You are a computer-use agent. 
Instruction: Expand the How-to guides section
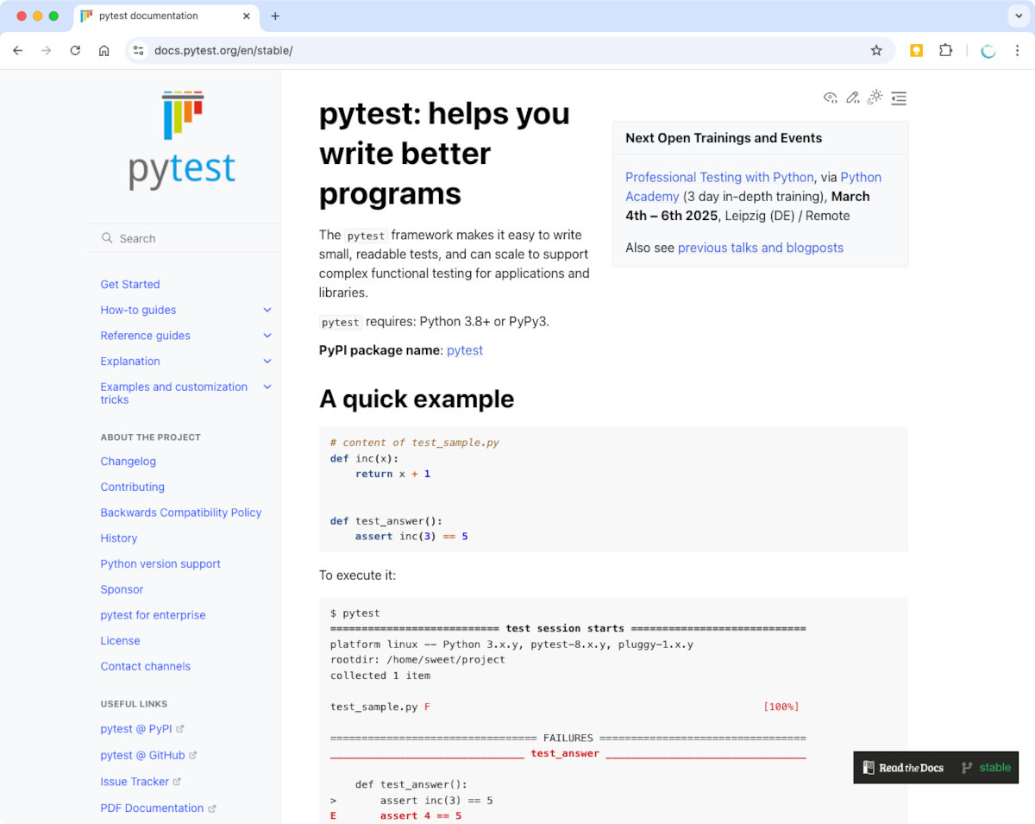tap(267, 310)
